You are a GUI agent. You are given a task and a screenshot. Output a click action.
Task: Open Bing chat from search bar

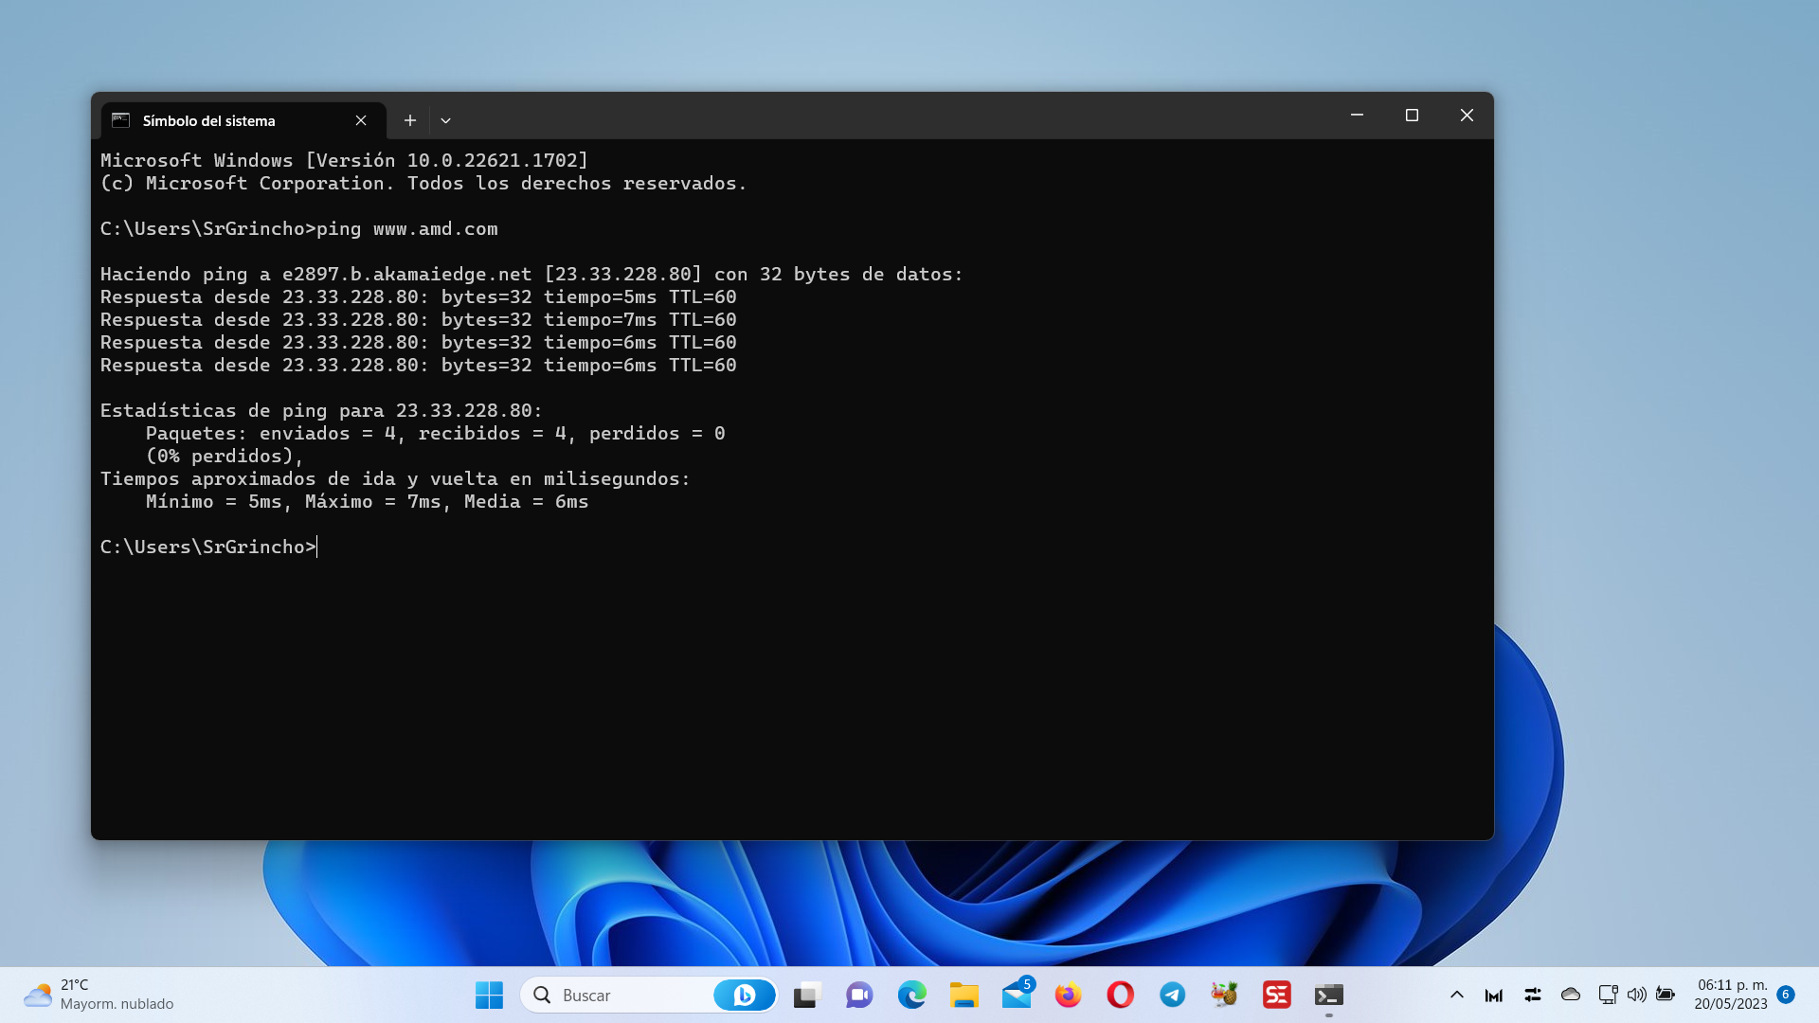click(x=745, y=995)
